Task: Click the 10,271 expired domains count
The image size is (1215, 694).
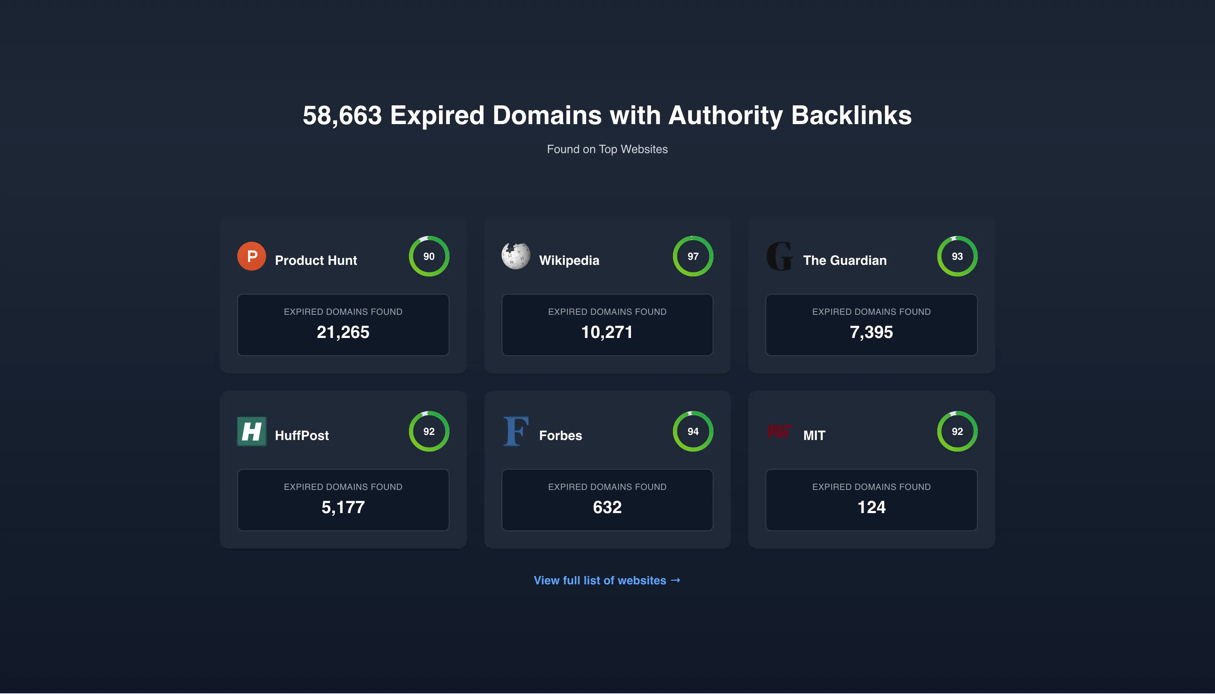Action: [607, 332]
